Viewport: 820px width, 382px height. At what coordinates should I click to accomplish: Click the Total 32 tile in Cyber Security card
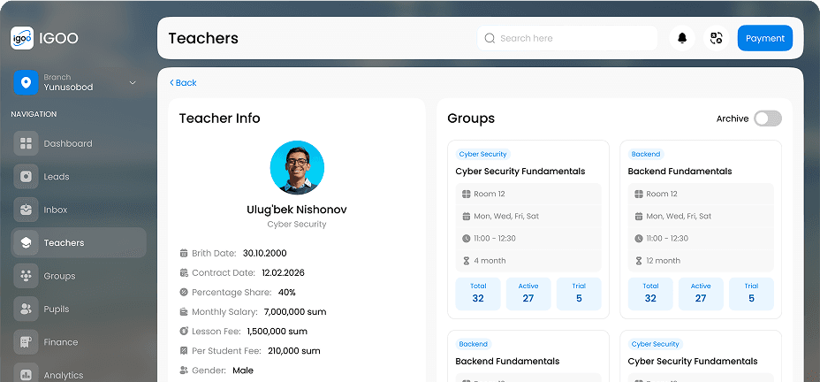[x=478, y=294]
